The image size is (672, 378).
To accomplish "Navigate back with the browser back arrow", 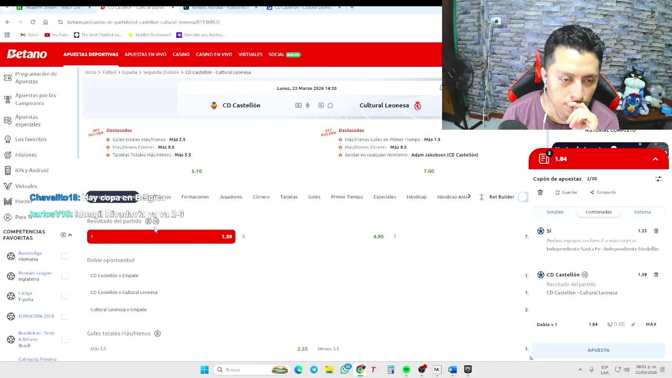I will (x=7, y=22).
